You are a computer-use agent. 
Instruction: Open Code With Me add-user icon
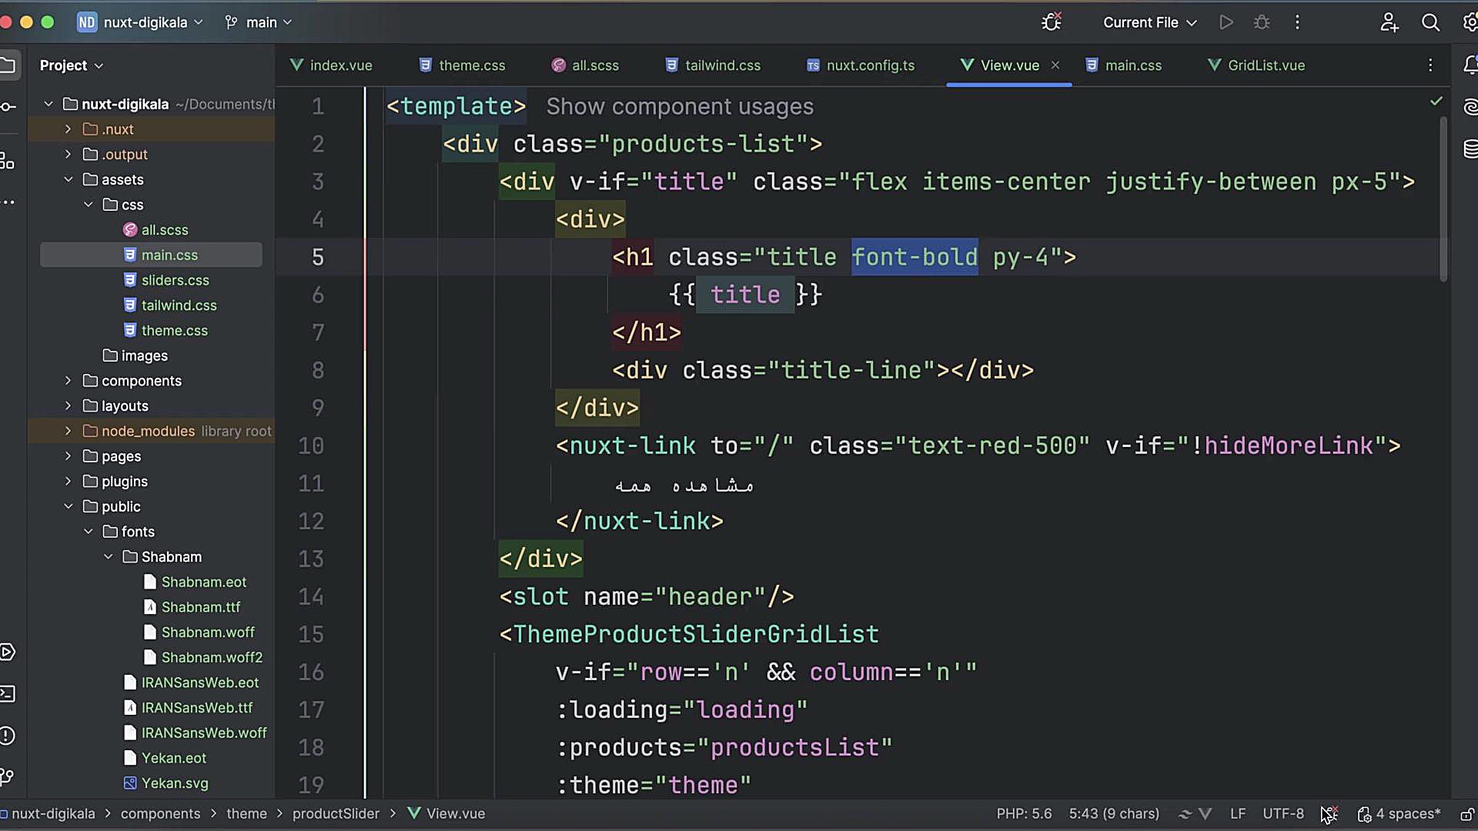1389,22
